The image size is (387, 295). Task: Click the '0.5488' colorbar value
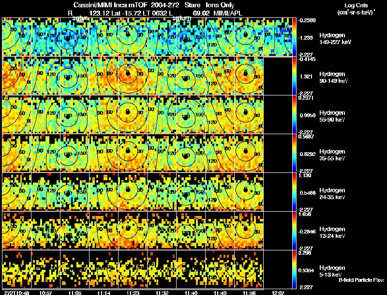click(x=308, y=193)
